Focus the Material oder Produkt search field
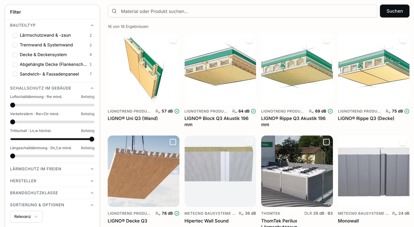This screenshot has height=227, width=414. pos(242,11)
